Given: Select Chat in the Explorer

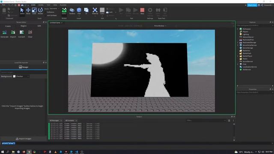Looking at the screenshot, I should coord(244,64).
